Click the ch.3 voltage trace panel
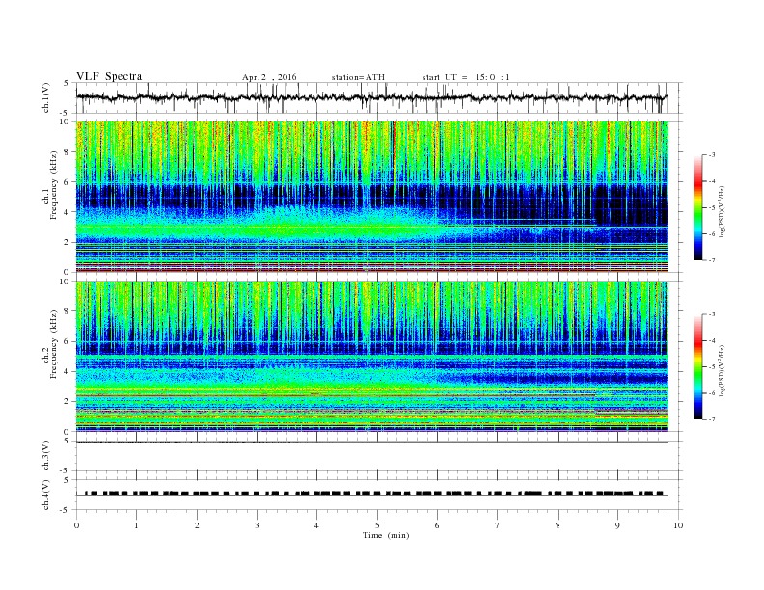 click(378, 456)
